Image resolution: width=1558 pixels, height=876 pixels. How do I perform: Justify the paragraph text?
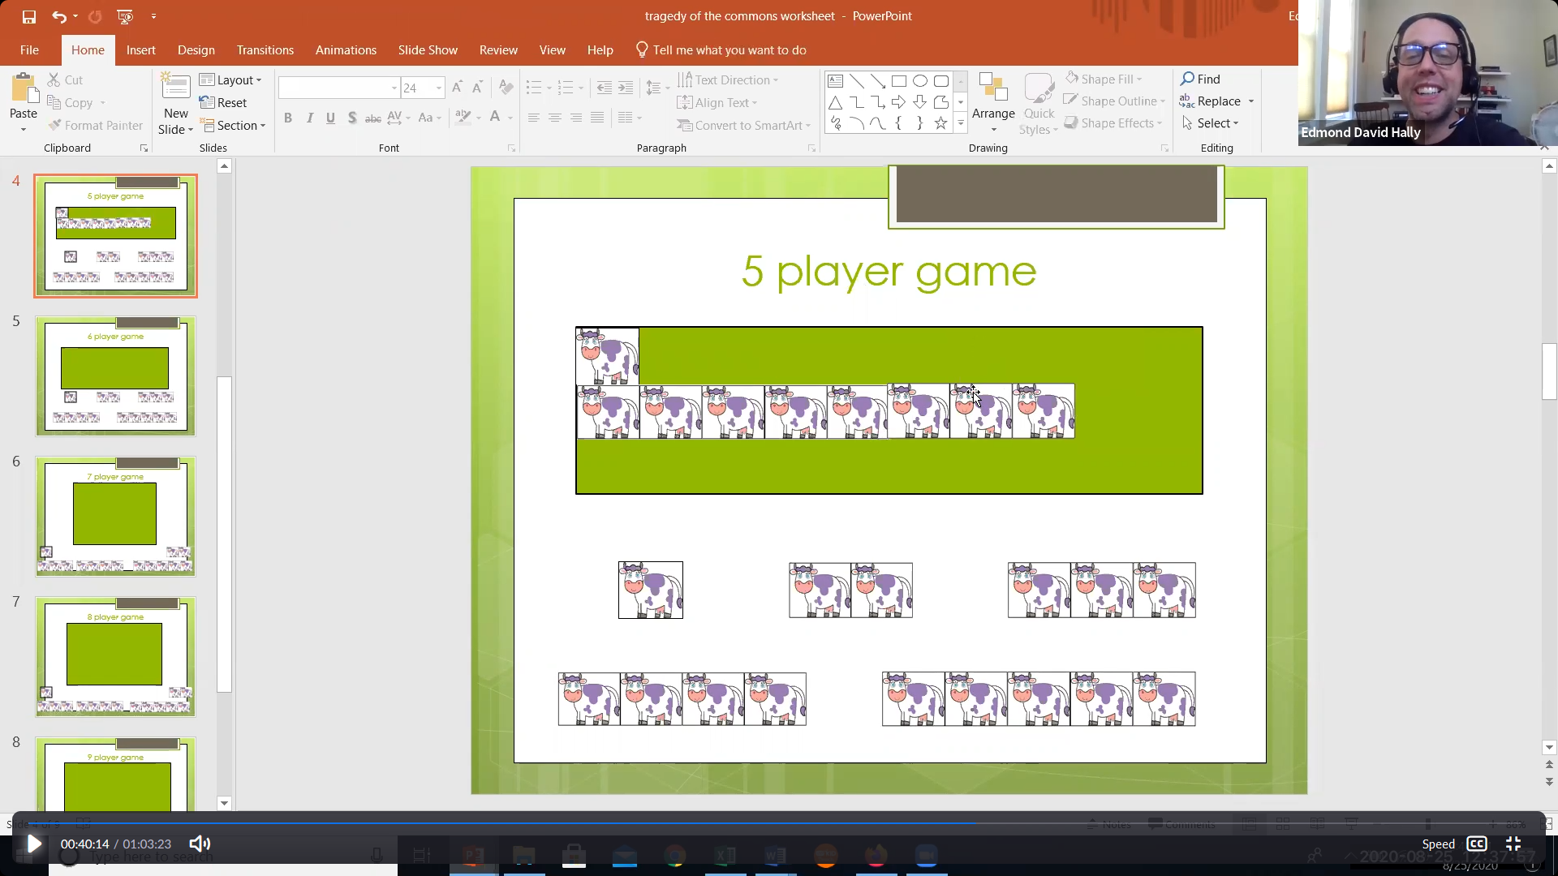pyautogui.click(x=596, y=118)
